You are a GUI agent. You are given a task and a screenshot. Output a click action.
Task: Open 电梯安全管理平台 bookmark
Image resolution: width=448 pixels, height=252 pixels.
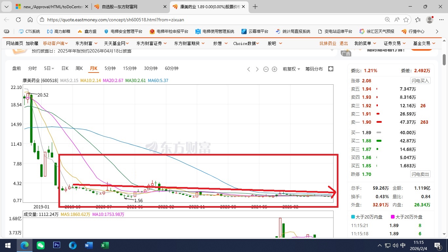[123, 31]
